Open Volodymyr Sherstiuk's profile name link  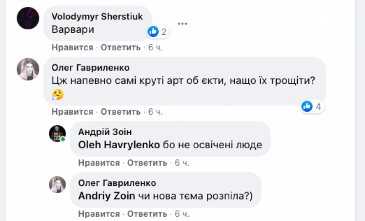pyautogui.click(x=97, y=17)
